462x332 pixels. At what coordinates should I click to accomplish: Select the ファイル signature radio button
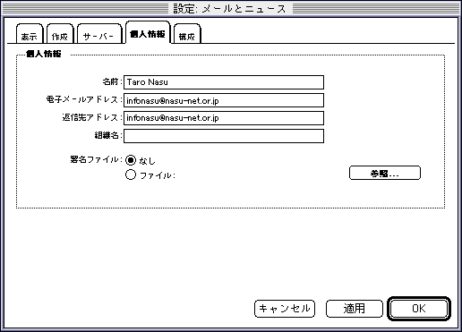point(131,175)
